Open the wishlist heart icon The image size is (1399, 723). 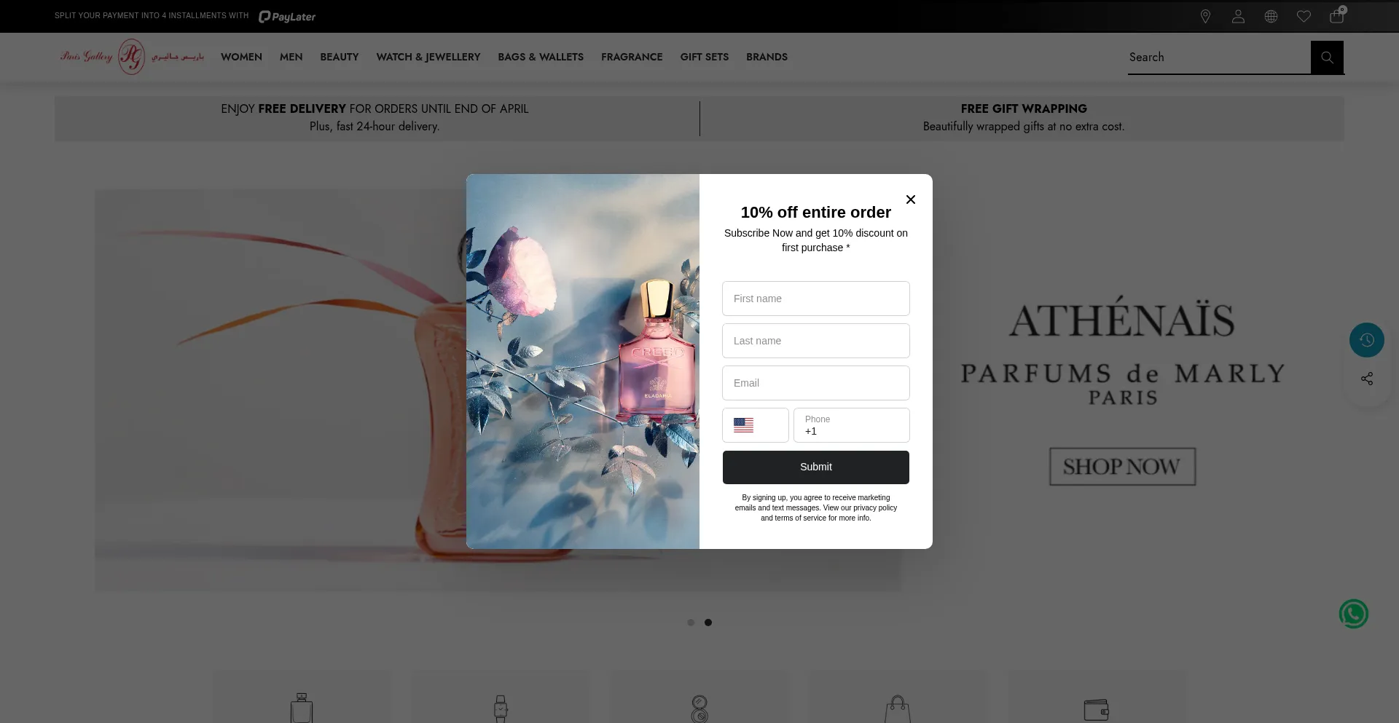pyautogui.click(x=1304, y=16)
